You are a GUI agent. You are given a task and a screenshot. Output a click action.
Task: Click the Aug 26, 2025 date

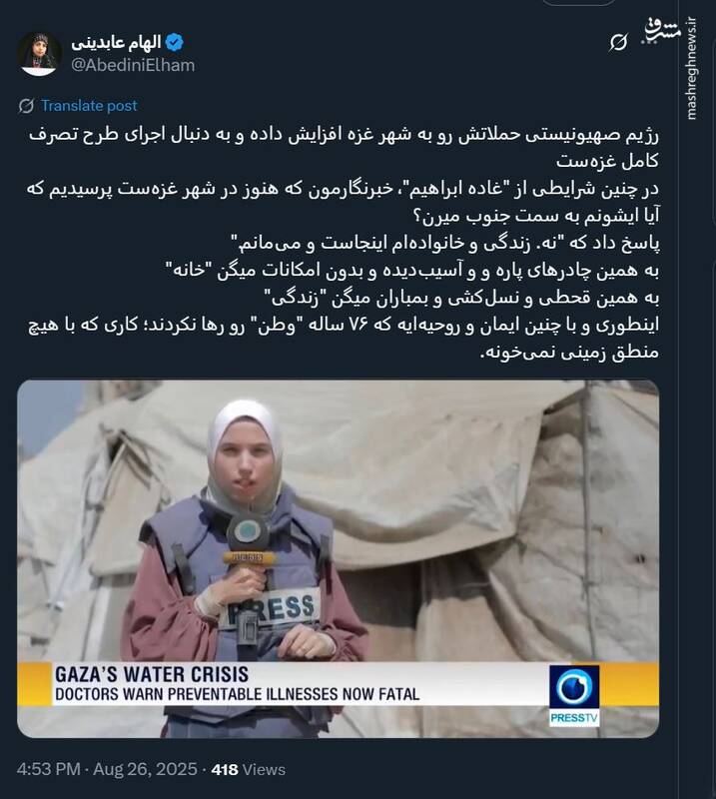(145, 769)
